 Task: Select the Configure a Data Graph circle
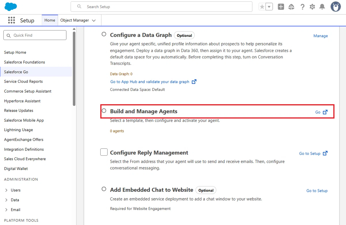click(104, 34)
